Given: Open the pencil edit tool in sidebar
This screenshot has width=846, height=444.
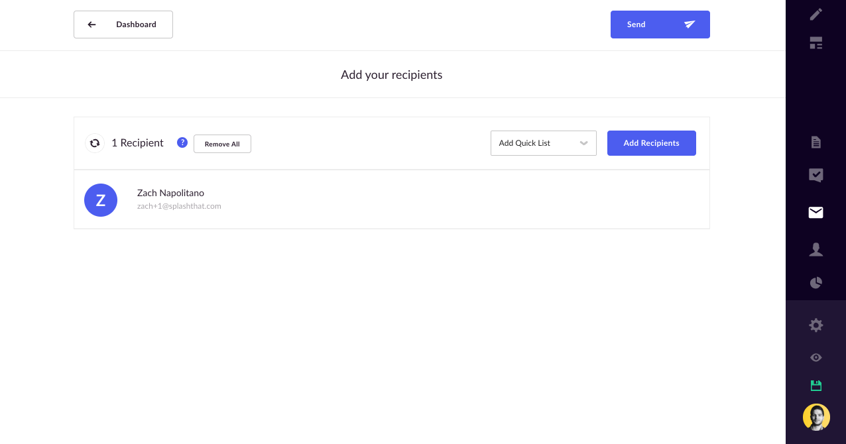Looking at the screenshot, I should 816,13.
